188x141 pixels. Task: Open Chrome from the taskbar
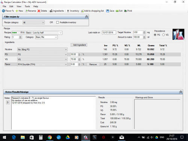coord(50,137)
